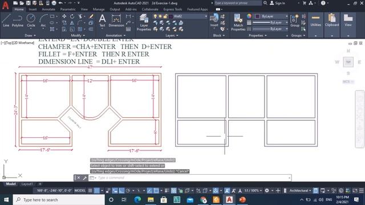The height and width of the screenshot is (205, 365).
Task: Toggle the MODEL space button
Action: point(80,191)
